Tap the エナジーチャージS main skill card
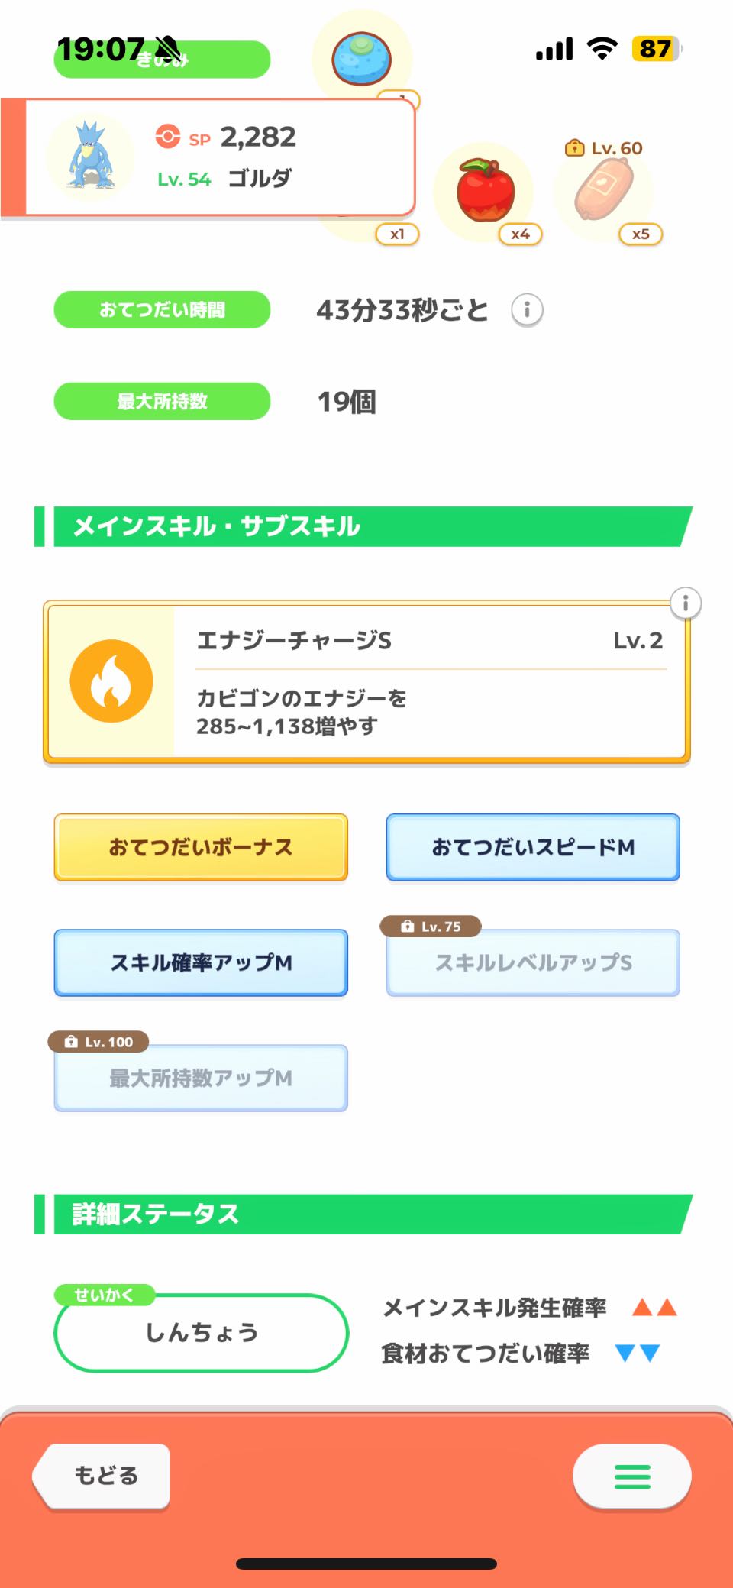This screenshot has height=1588, width=733. pos(428,682)
